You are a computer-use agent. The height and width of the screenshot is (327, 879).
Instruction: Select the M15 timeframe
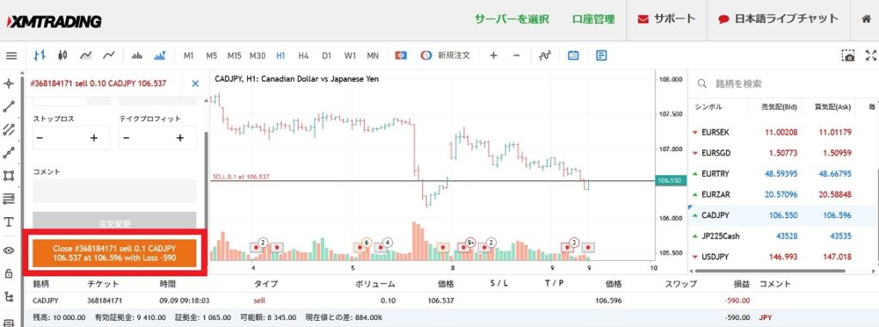tap(234, 56)
